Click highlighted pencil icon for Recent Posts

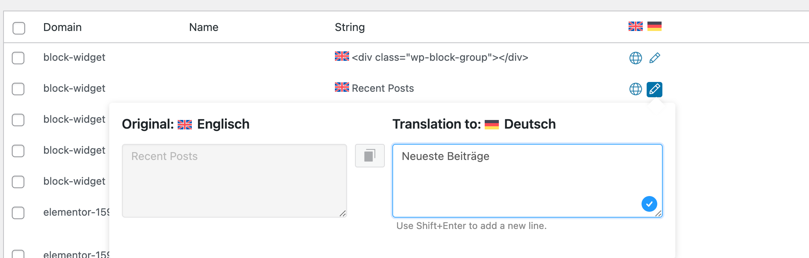(655, 89)
